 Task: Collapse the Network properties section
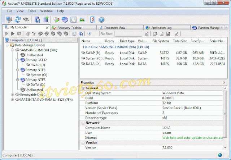[83, 123]
